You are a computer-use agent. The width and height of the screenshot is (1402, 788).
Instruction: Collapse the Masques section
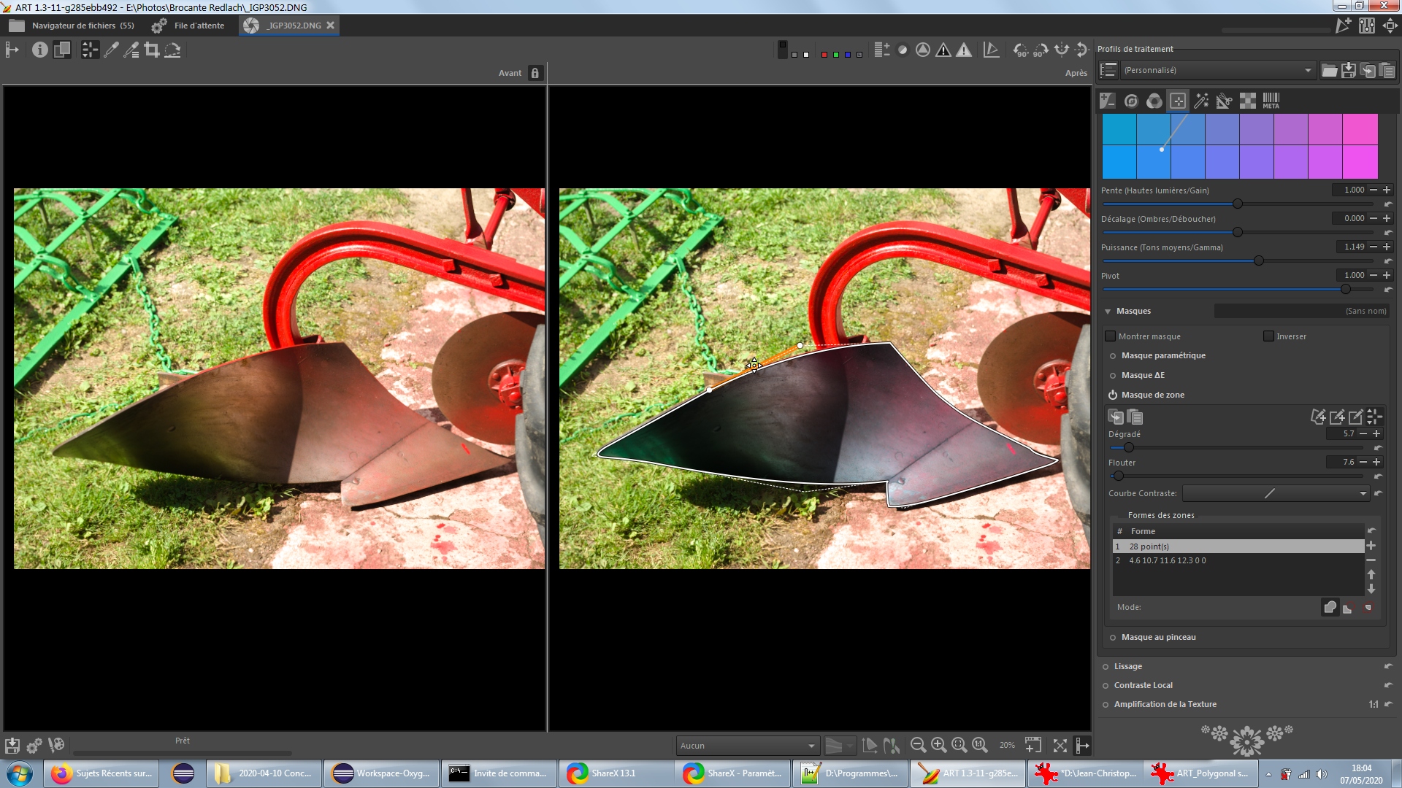coord(1108,311)
